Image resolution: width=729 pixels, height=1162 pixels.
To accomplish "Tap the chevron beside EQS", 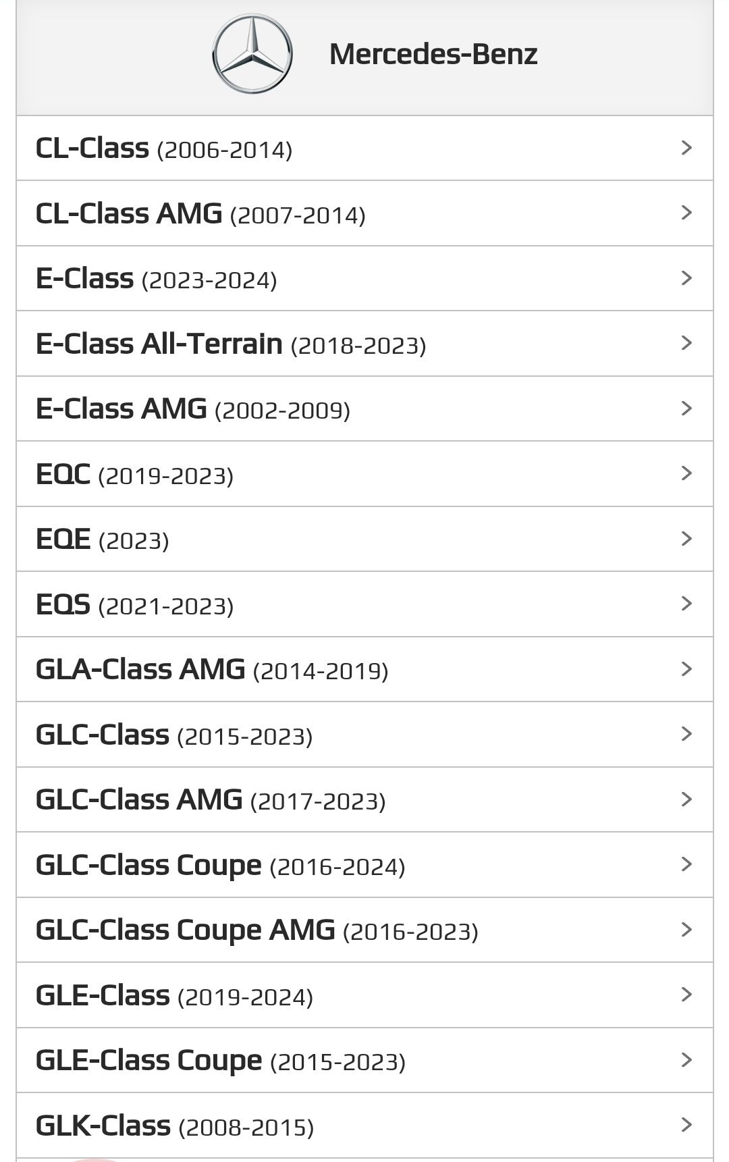I will pos(686,604).
